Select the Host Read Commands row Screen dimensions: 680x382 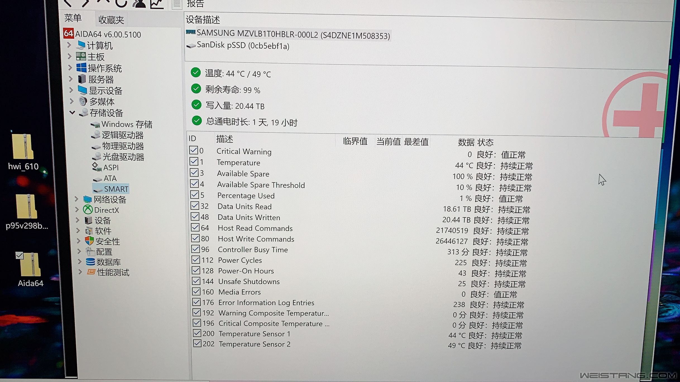tap(359, 229)
